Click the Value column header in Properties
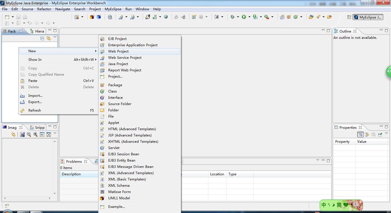 tap(372, 142)
